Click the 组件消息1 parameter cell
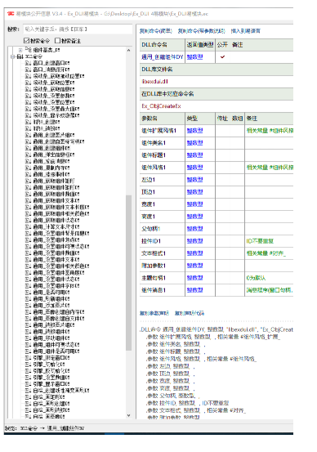 [x=163, y=290]
